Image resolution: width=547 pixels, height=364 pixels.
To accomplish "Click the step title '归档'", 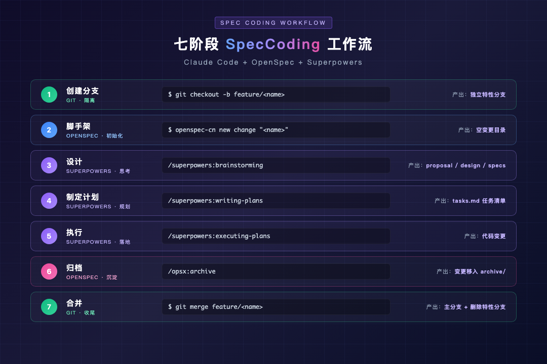I will point(74,268).
